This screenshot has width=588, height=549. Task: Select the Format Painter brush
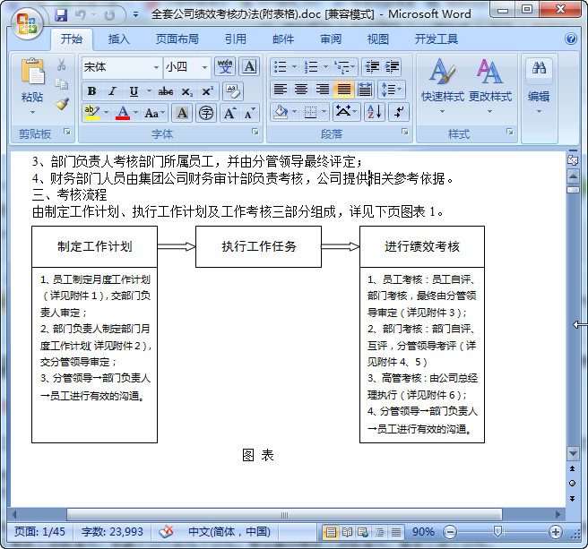(62, 104)
